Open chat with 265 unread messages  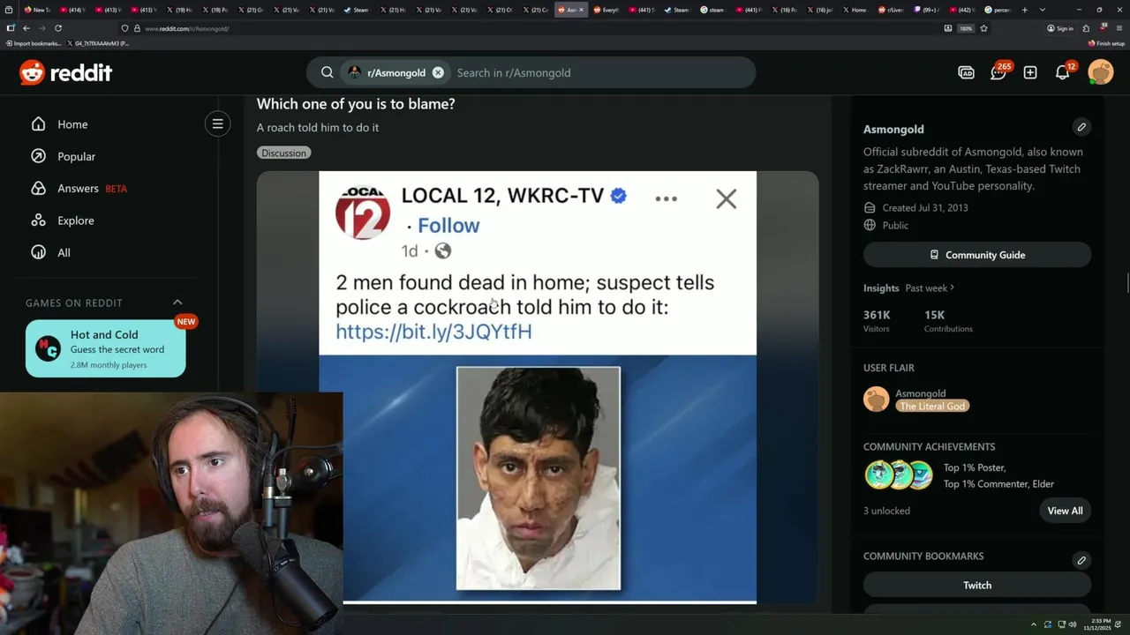pos(998,72)
